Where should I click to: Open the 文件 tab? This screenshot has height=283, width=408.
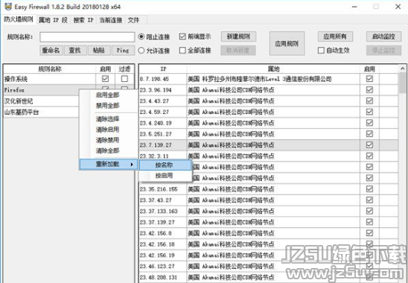point(133,20)
